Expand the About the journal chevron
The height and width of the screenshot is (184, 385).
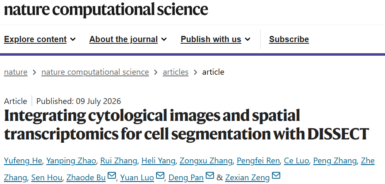(164, 39)
